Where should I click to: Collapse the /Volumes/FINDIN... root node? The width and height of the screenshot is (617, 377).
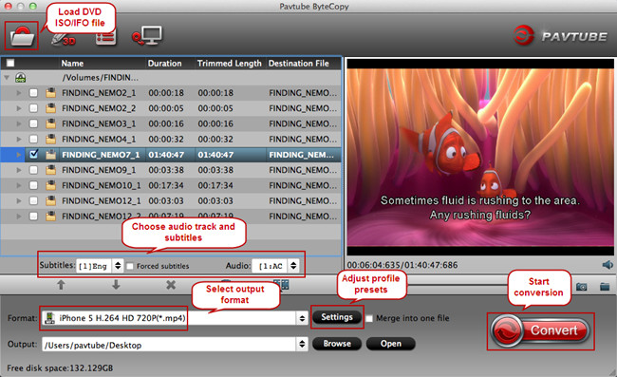coord(7,78)
